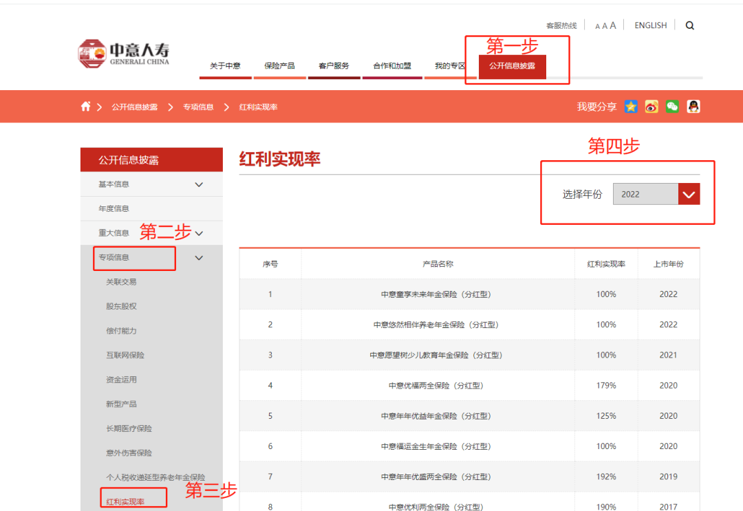This screenshot has height=511, width=743.
Task: Click product 中意福运金生年金保险（分红型）
Action: coord(436,446)
